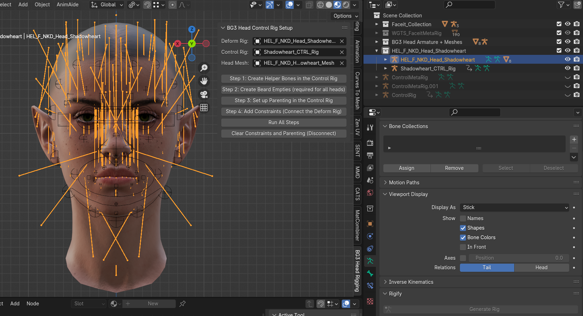Image resolution: width=583 pixels, height=316 pixels.
Task: Open the Output properties tab
Action: 370,155
